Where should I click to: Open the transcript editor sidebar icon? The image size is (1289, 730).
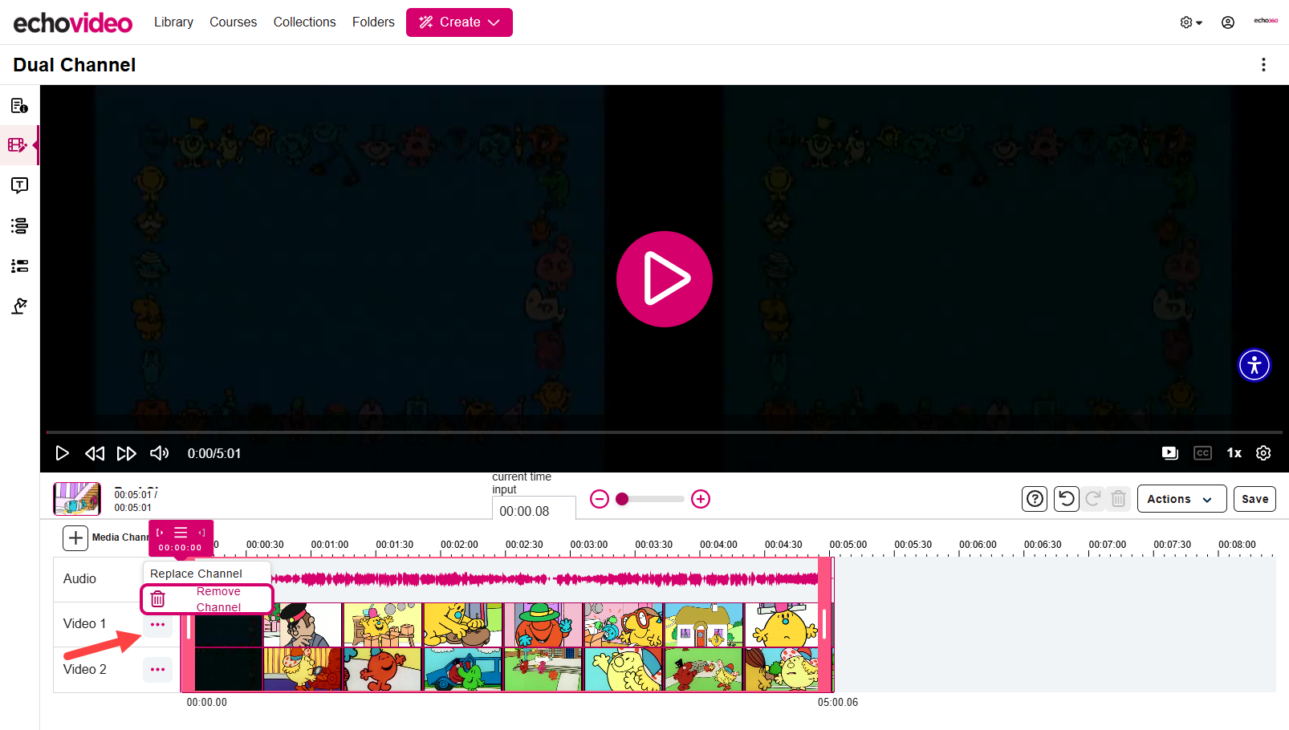[19, 185]
